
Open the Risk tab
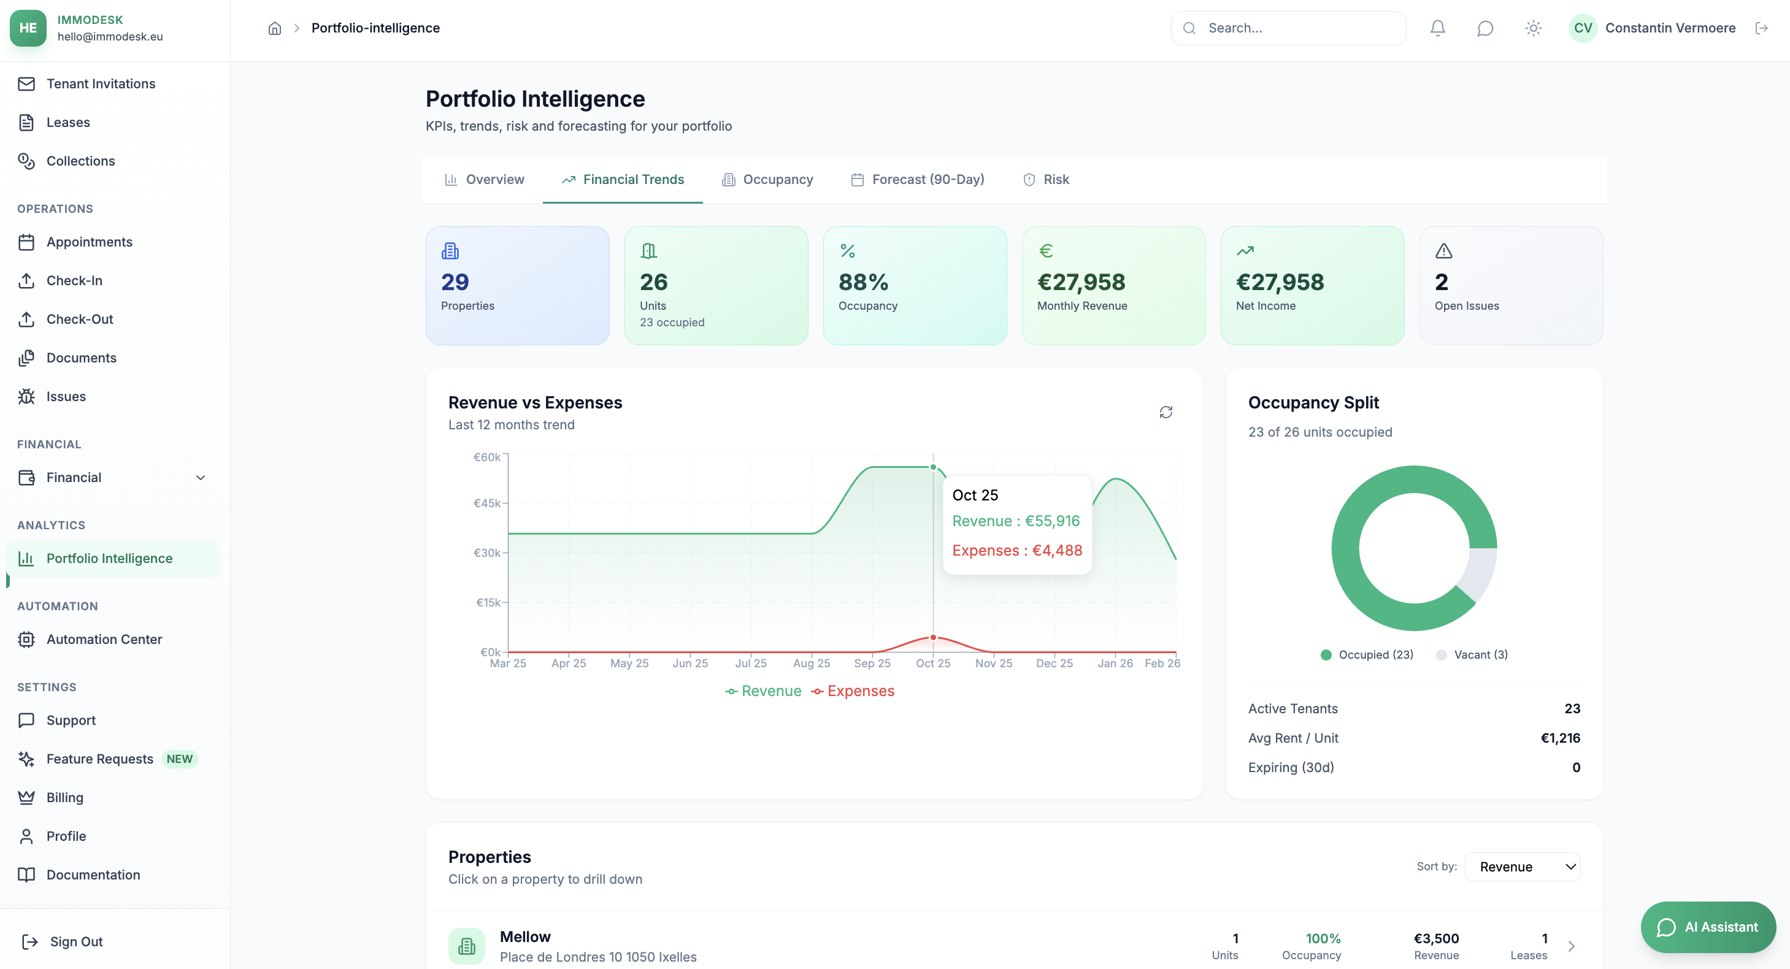1047,179
